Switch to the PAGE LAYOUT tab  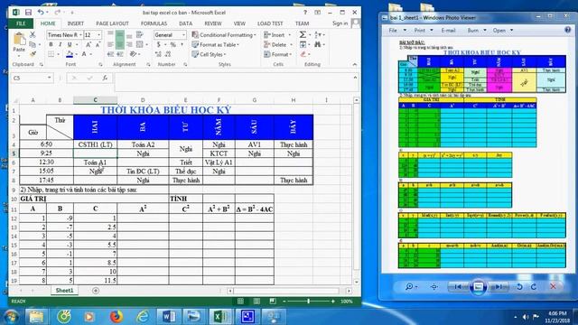[112, 23]
